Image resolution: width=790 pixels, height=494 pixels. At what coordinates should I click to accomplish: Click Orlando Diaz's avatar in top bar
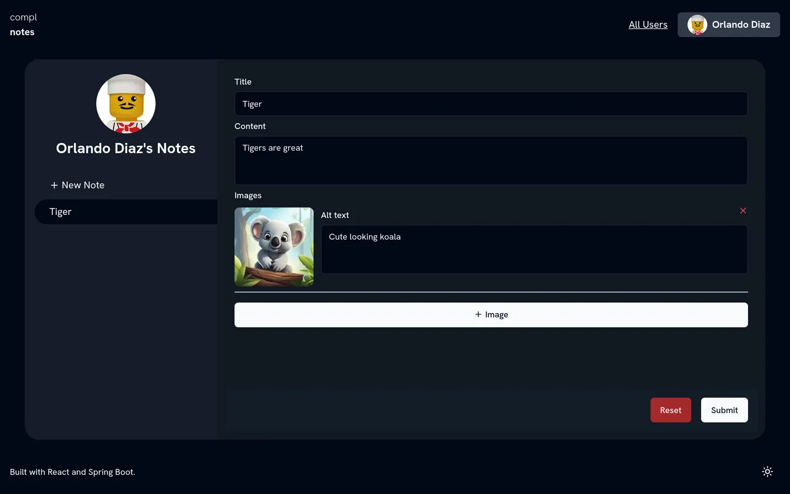[696, 25]
